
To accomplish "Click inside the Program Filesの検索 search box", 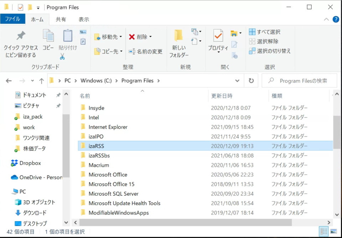I will click(300, 81).
